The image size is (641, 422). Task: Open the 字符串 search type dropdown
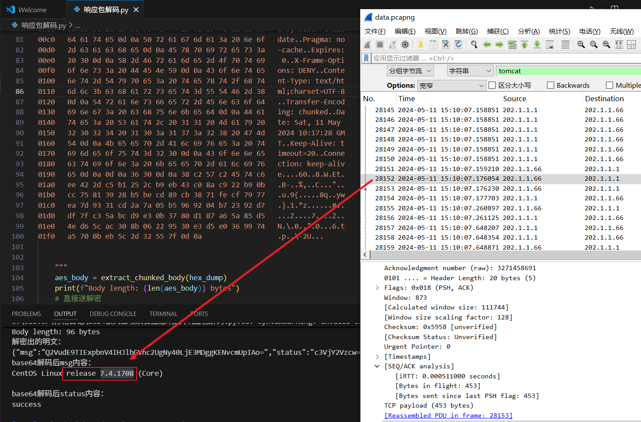[470, 71]
